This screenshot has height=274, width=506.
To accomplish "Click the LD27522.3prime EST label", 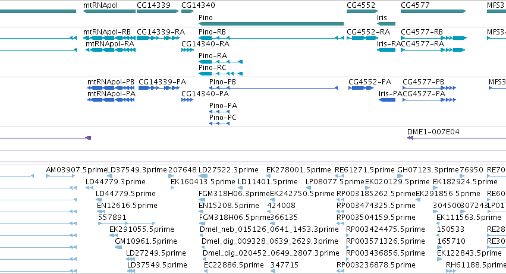I will coord(228,170).
